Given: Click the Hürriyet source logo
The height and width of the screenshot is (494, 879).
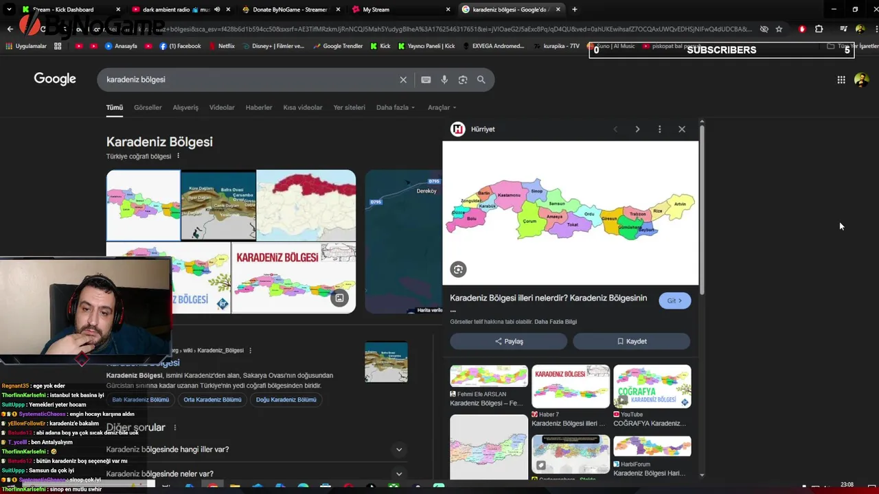Looking at the screenshot, I should (457, 129).
